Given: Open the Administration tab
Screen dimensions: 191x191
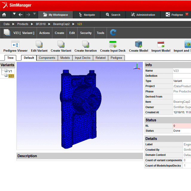Looking at the screenshot, I should [x=143, y=15].
